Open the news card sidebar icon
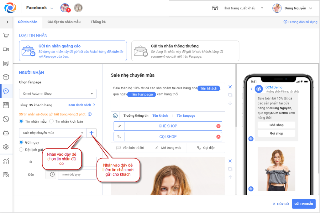 (x=6, y=105)
